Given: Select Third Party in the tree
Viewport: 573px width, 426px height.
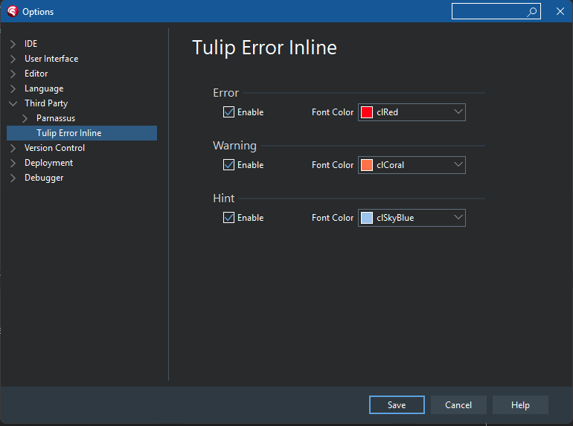Looking at the screenshot, I should tap(46, 103).
